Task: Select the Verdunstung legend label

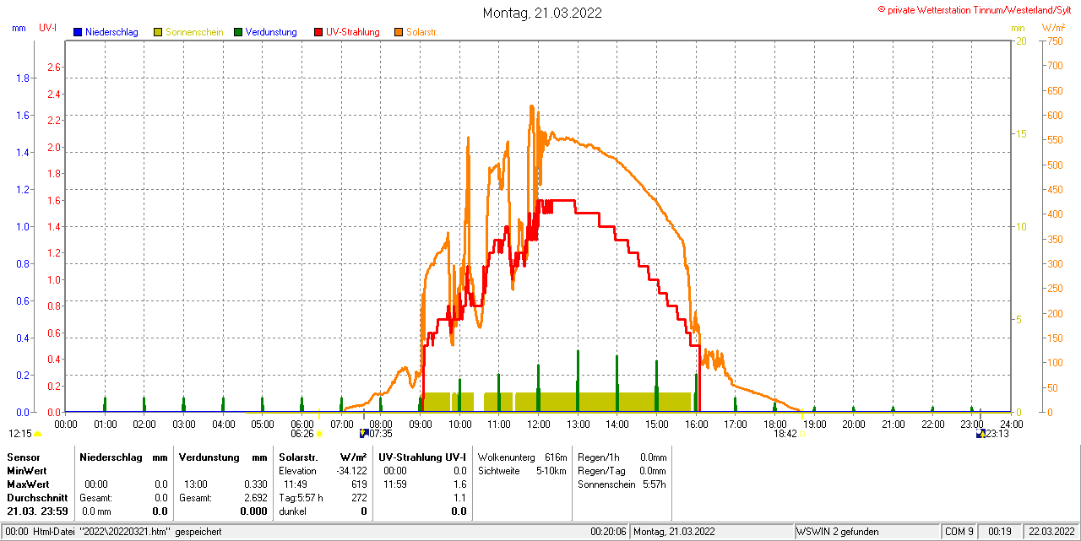Action: pyautogui.click(x=271, y=32)
